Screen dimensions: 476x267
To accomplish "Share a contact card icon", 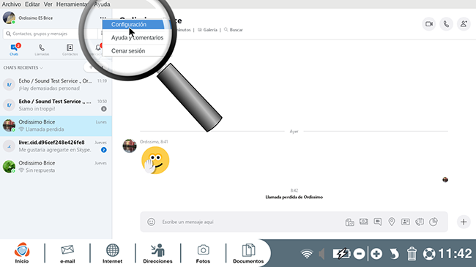I will 406,222.
